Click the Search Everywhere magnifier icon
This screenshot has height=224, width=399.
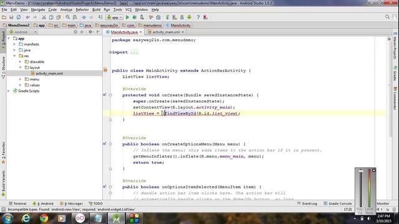pos(387,17)
